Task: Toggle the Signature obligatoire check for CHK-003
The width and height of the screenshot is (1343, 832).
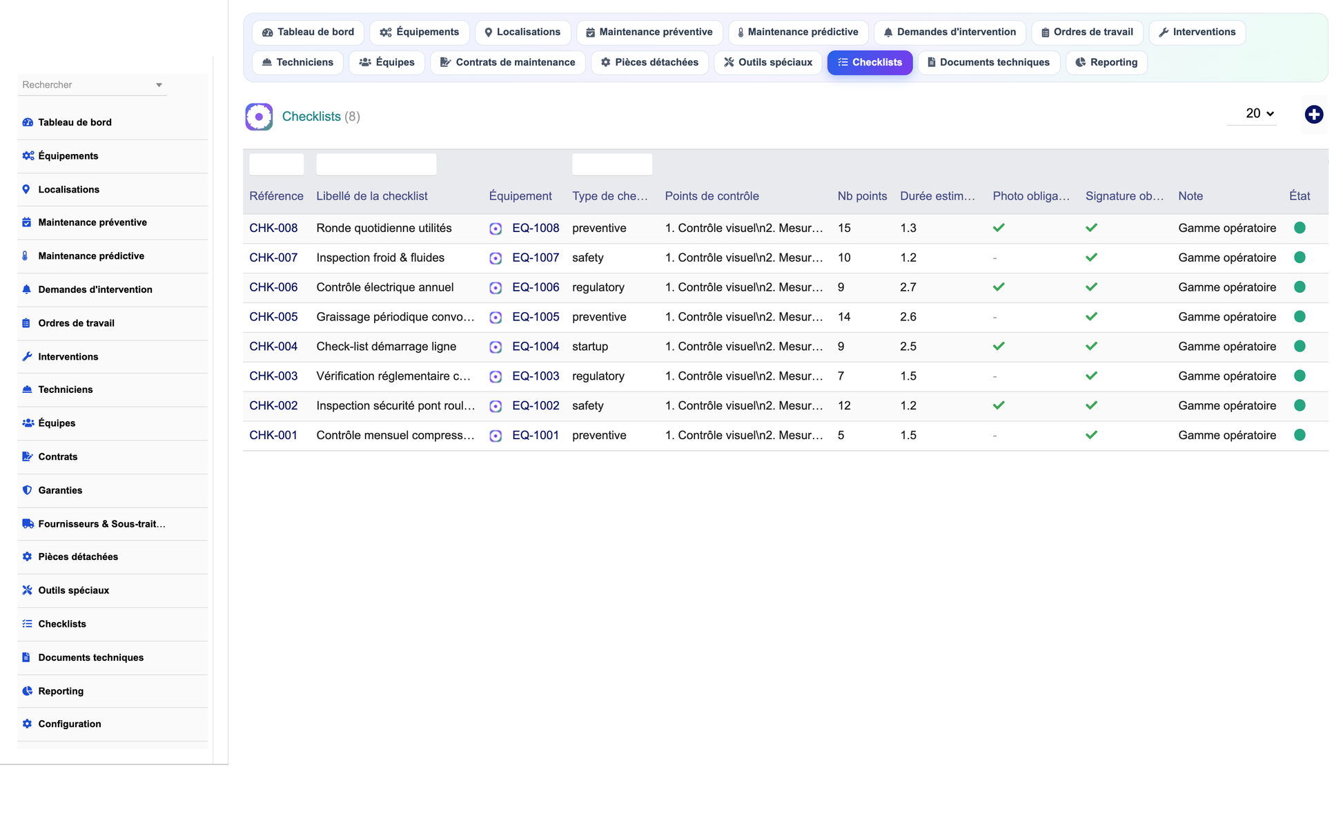Action: pos(1091,376)
